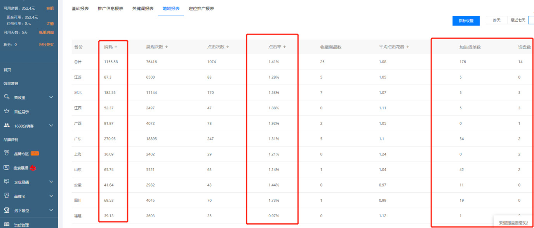Click the 详情 link beside 红包可用

pyautogui.click(x=50, y=24)
